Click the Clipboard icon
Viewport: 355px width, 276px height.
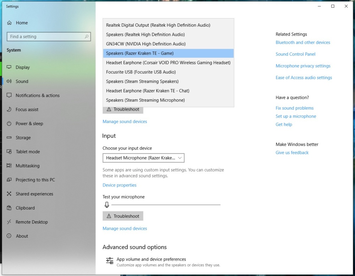click(x=9, y=208)
